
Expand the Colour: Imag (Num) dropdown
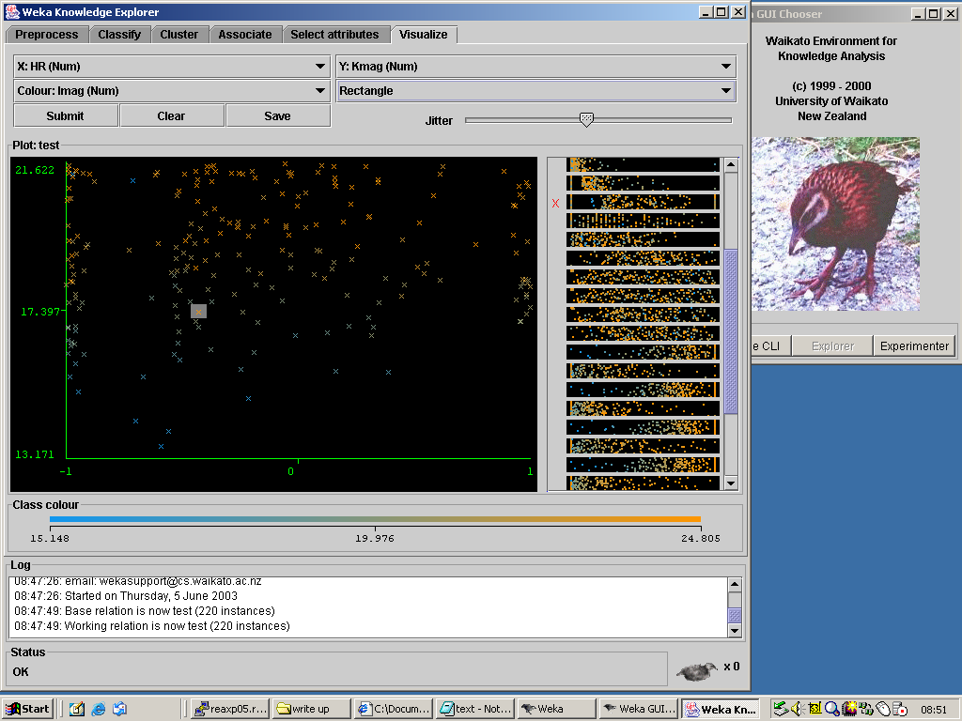point(171,91)
